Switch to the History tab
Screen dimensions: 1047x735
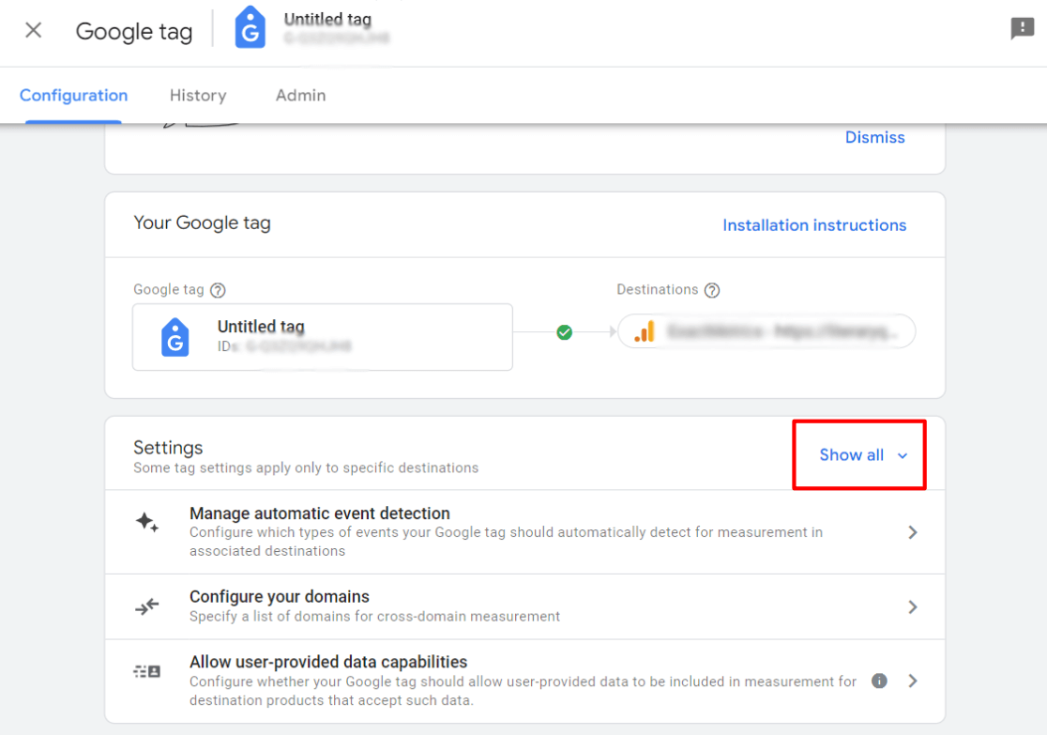tap(198, 95)
